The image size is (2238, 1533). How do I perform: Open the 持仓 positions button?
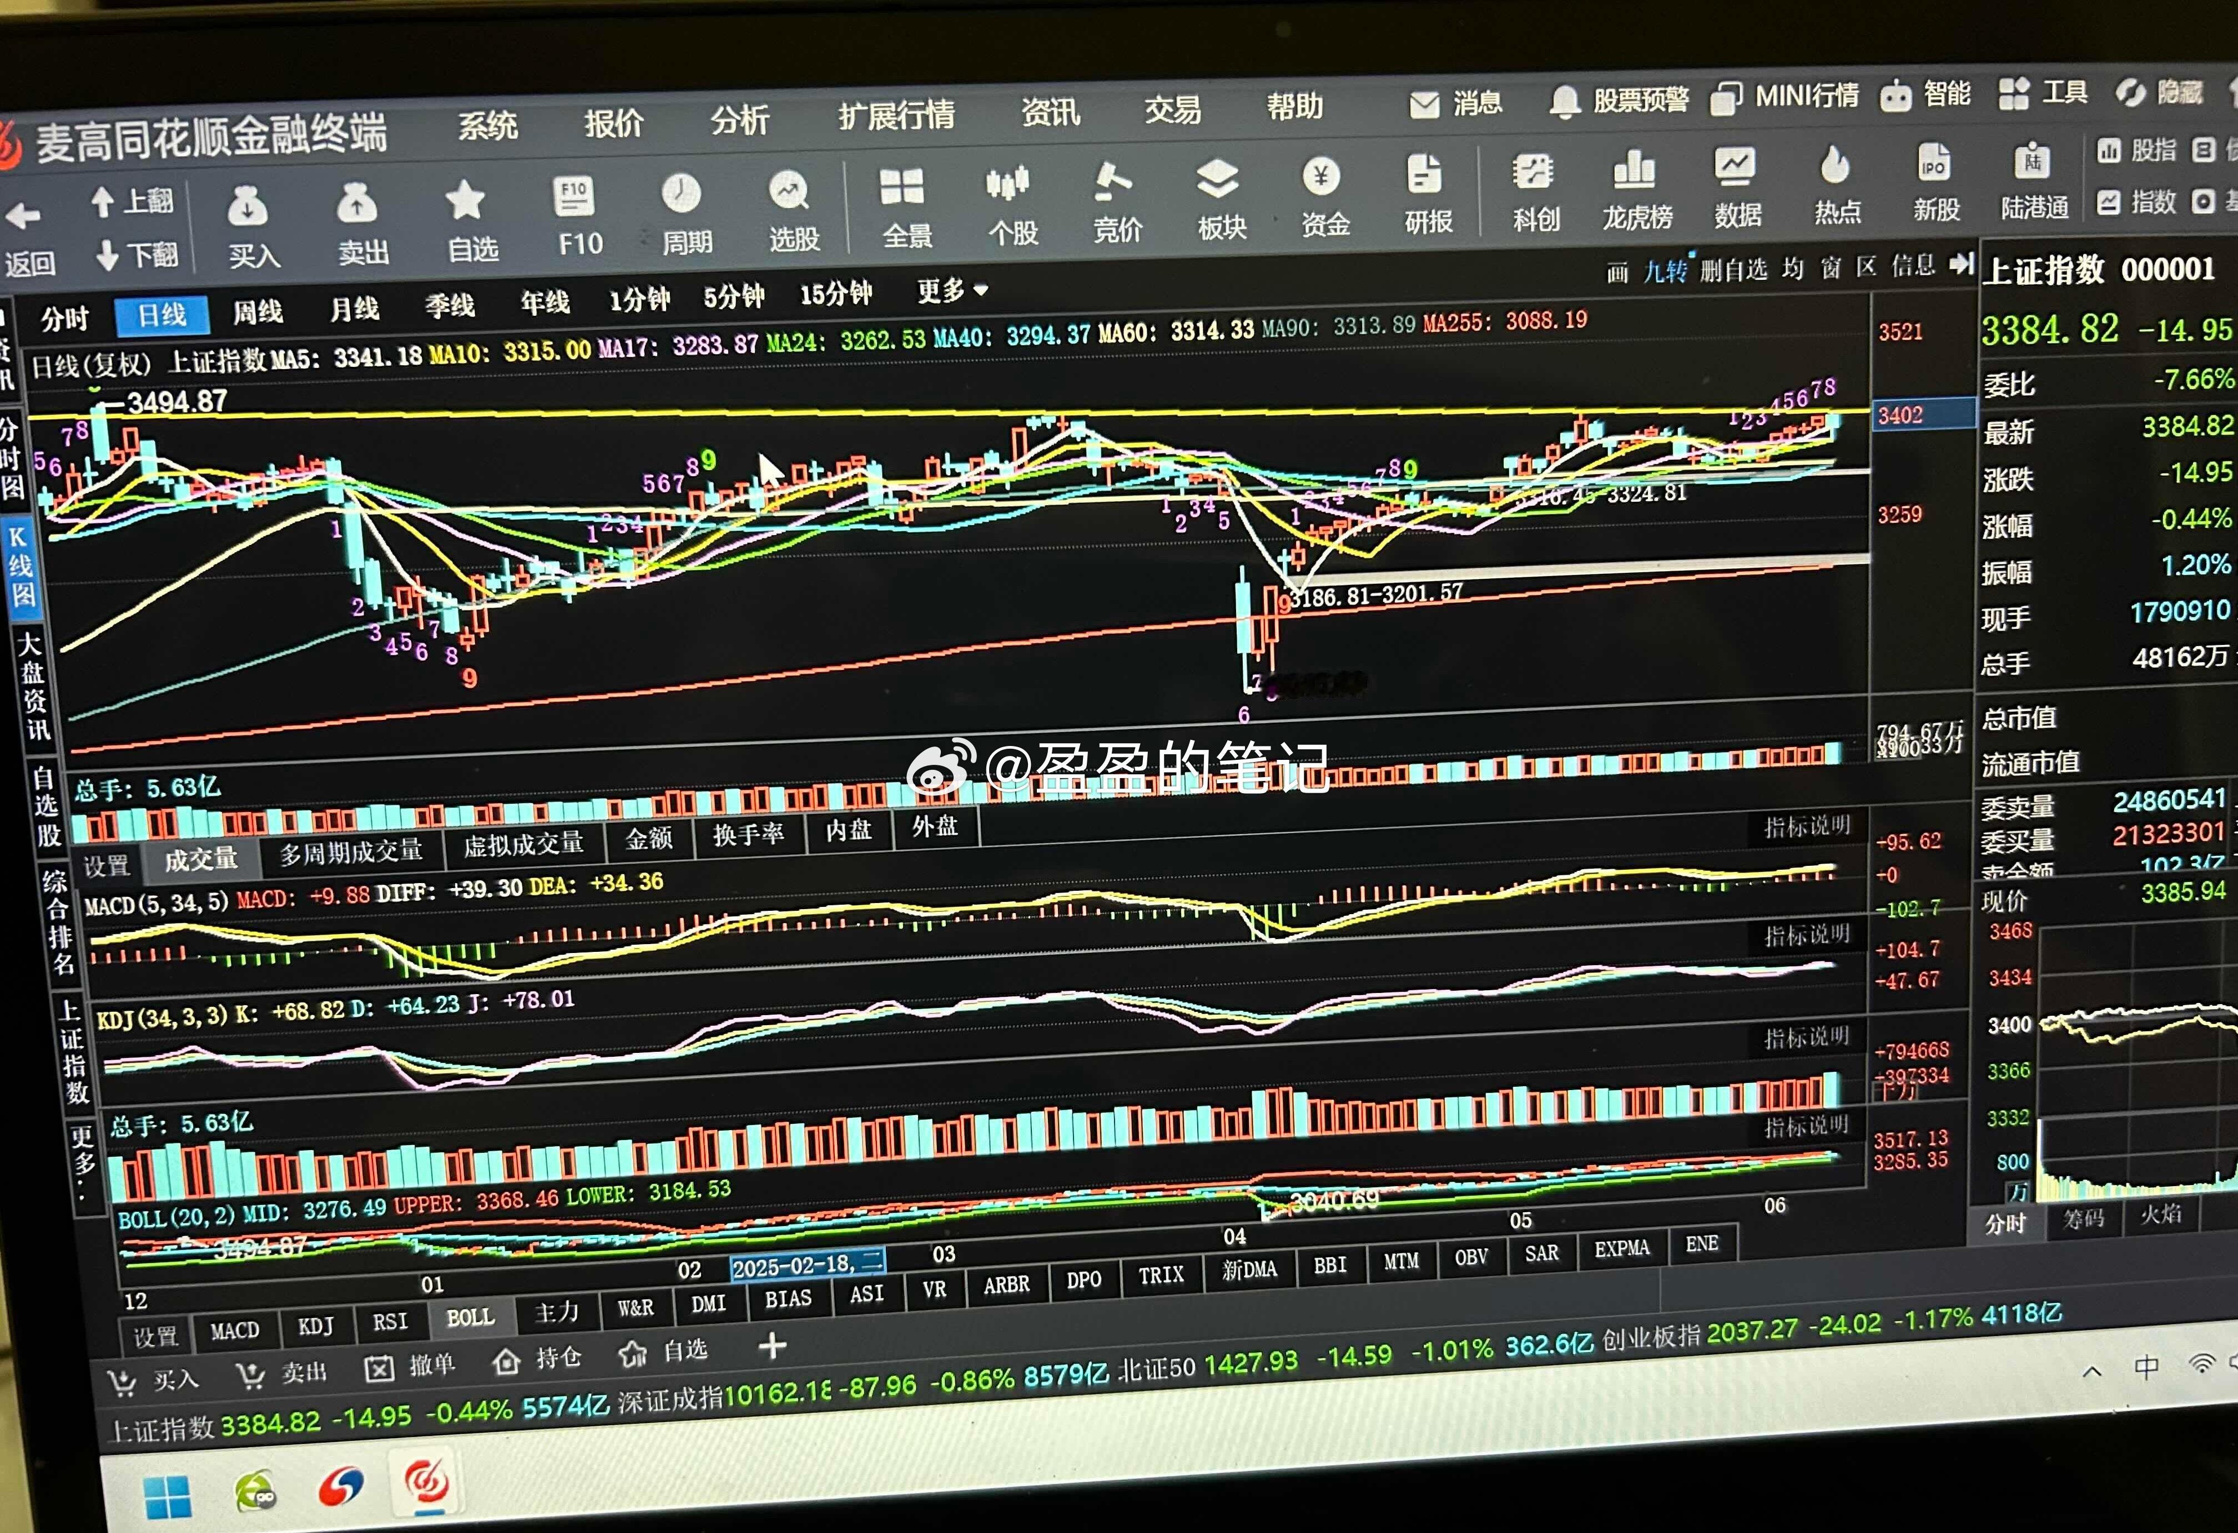click(x=537, y=1359)
